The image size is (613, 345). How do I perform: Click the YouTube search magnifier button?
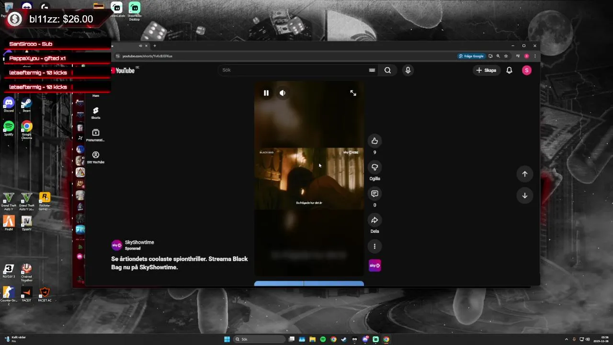pos(387,70)
